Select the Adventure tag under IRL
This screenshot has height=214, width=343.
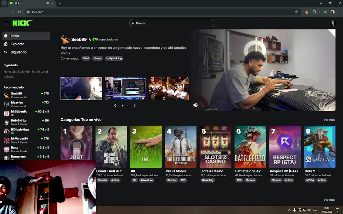pos(146,180)
